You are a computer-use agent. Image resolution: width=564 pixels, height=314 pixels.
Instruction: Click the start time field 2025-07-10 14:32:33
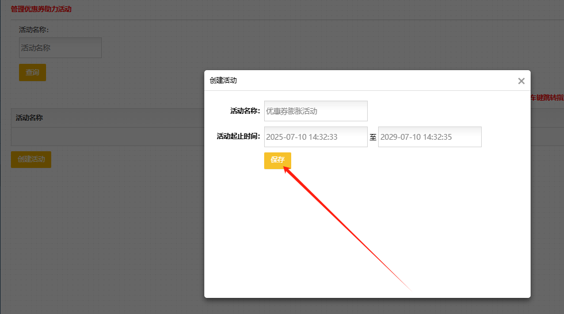point(315,137)
